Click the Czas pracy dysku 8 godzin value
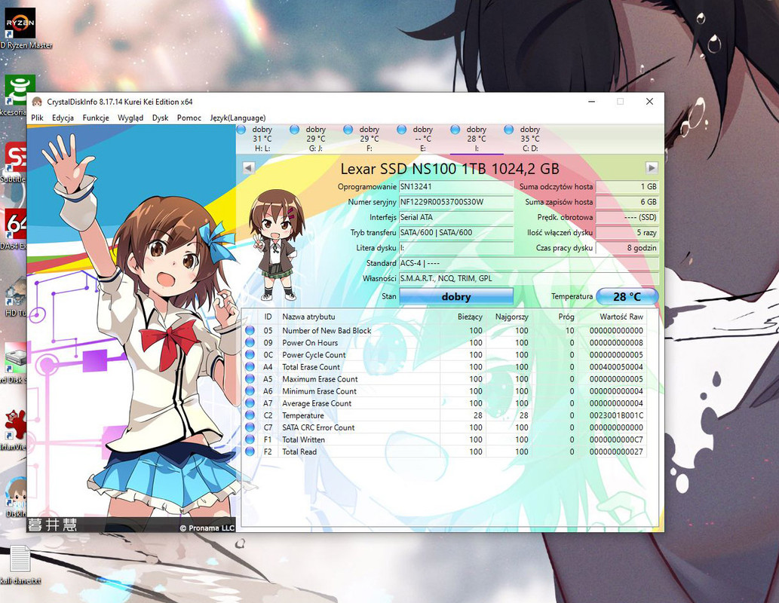This screenshot has width=779, height=603. click(627, 248)
